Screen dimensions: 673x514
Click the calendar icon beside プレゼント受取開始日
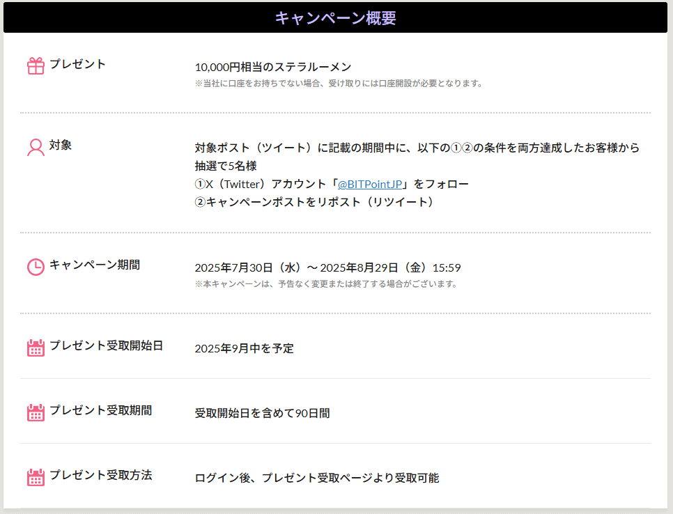point(36,348)
